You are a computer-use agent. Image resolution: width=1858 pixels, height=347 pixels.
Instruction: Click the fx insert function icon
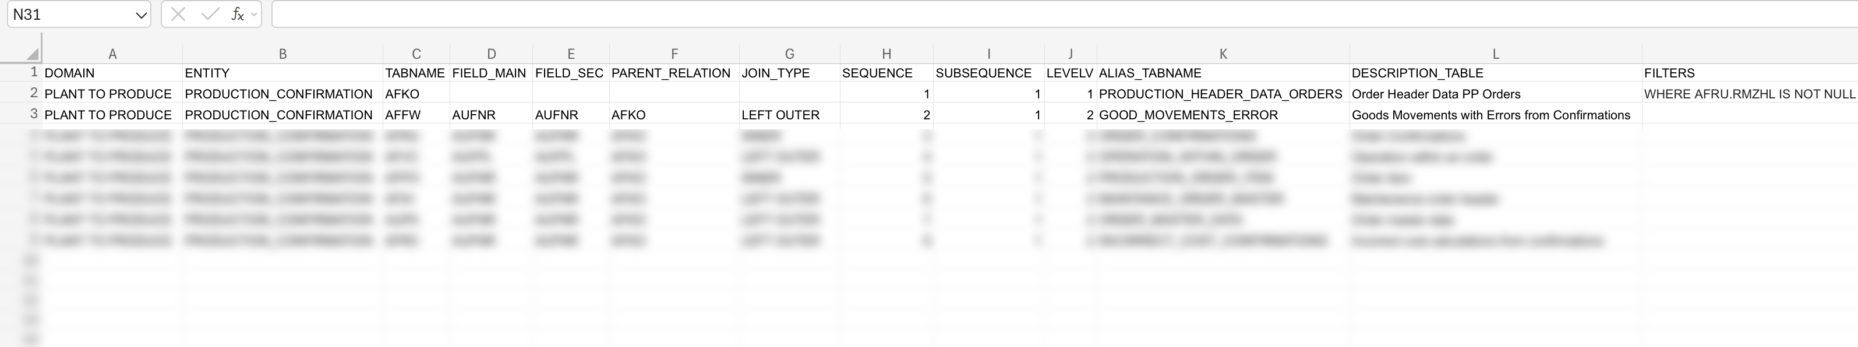pos(236,15)
